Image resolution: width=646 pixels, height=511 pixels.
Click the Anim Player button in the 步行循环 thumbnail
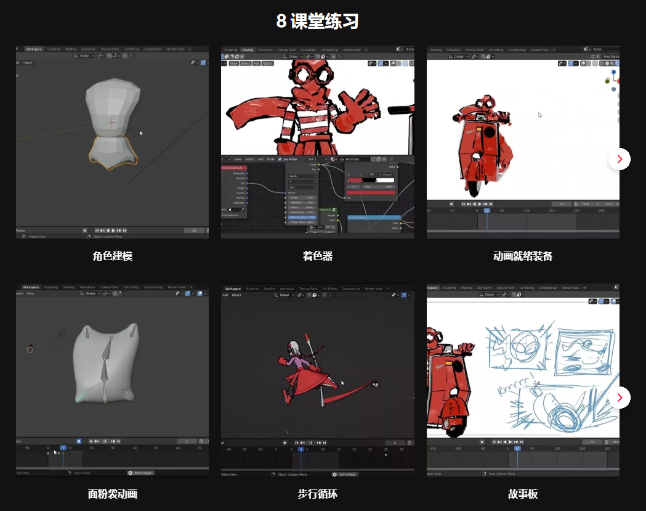coord(345,474)
